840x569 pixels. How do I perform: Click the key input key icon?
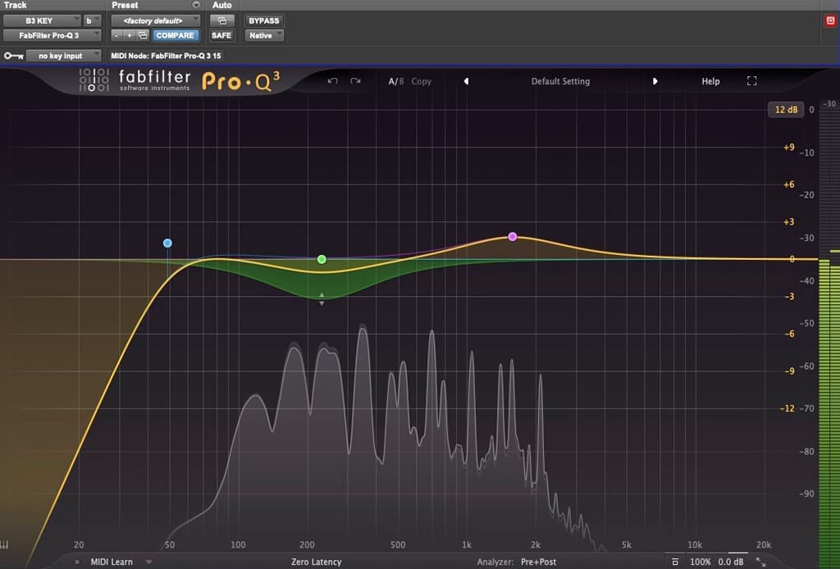(x=13, y=56)
